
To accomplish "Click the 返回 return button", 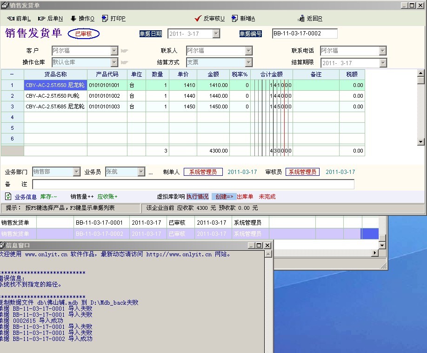I will pyautogui.click(x=310, y=19).
